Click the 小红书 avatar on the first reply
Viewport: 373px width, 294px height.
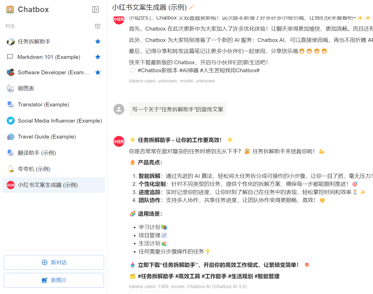(119, 20)
